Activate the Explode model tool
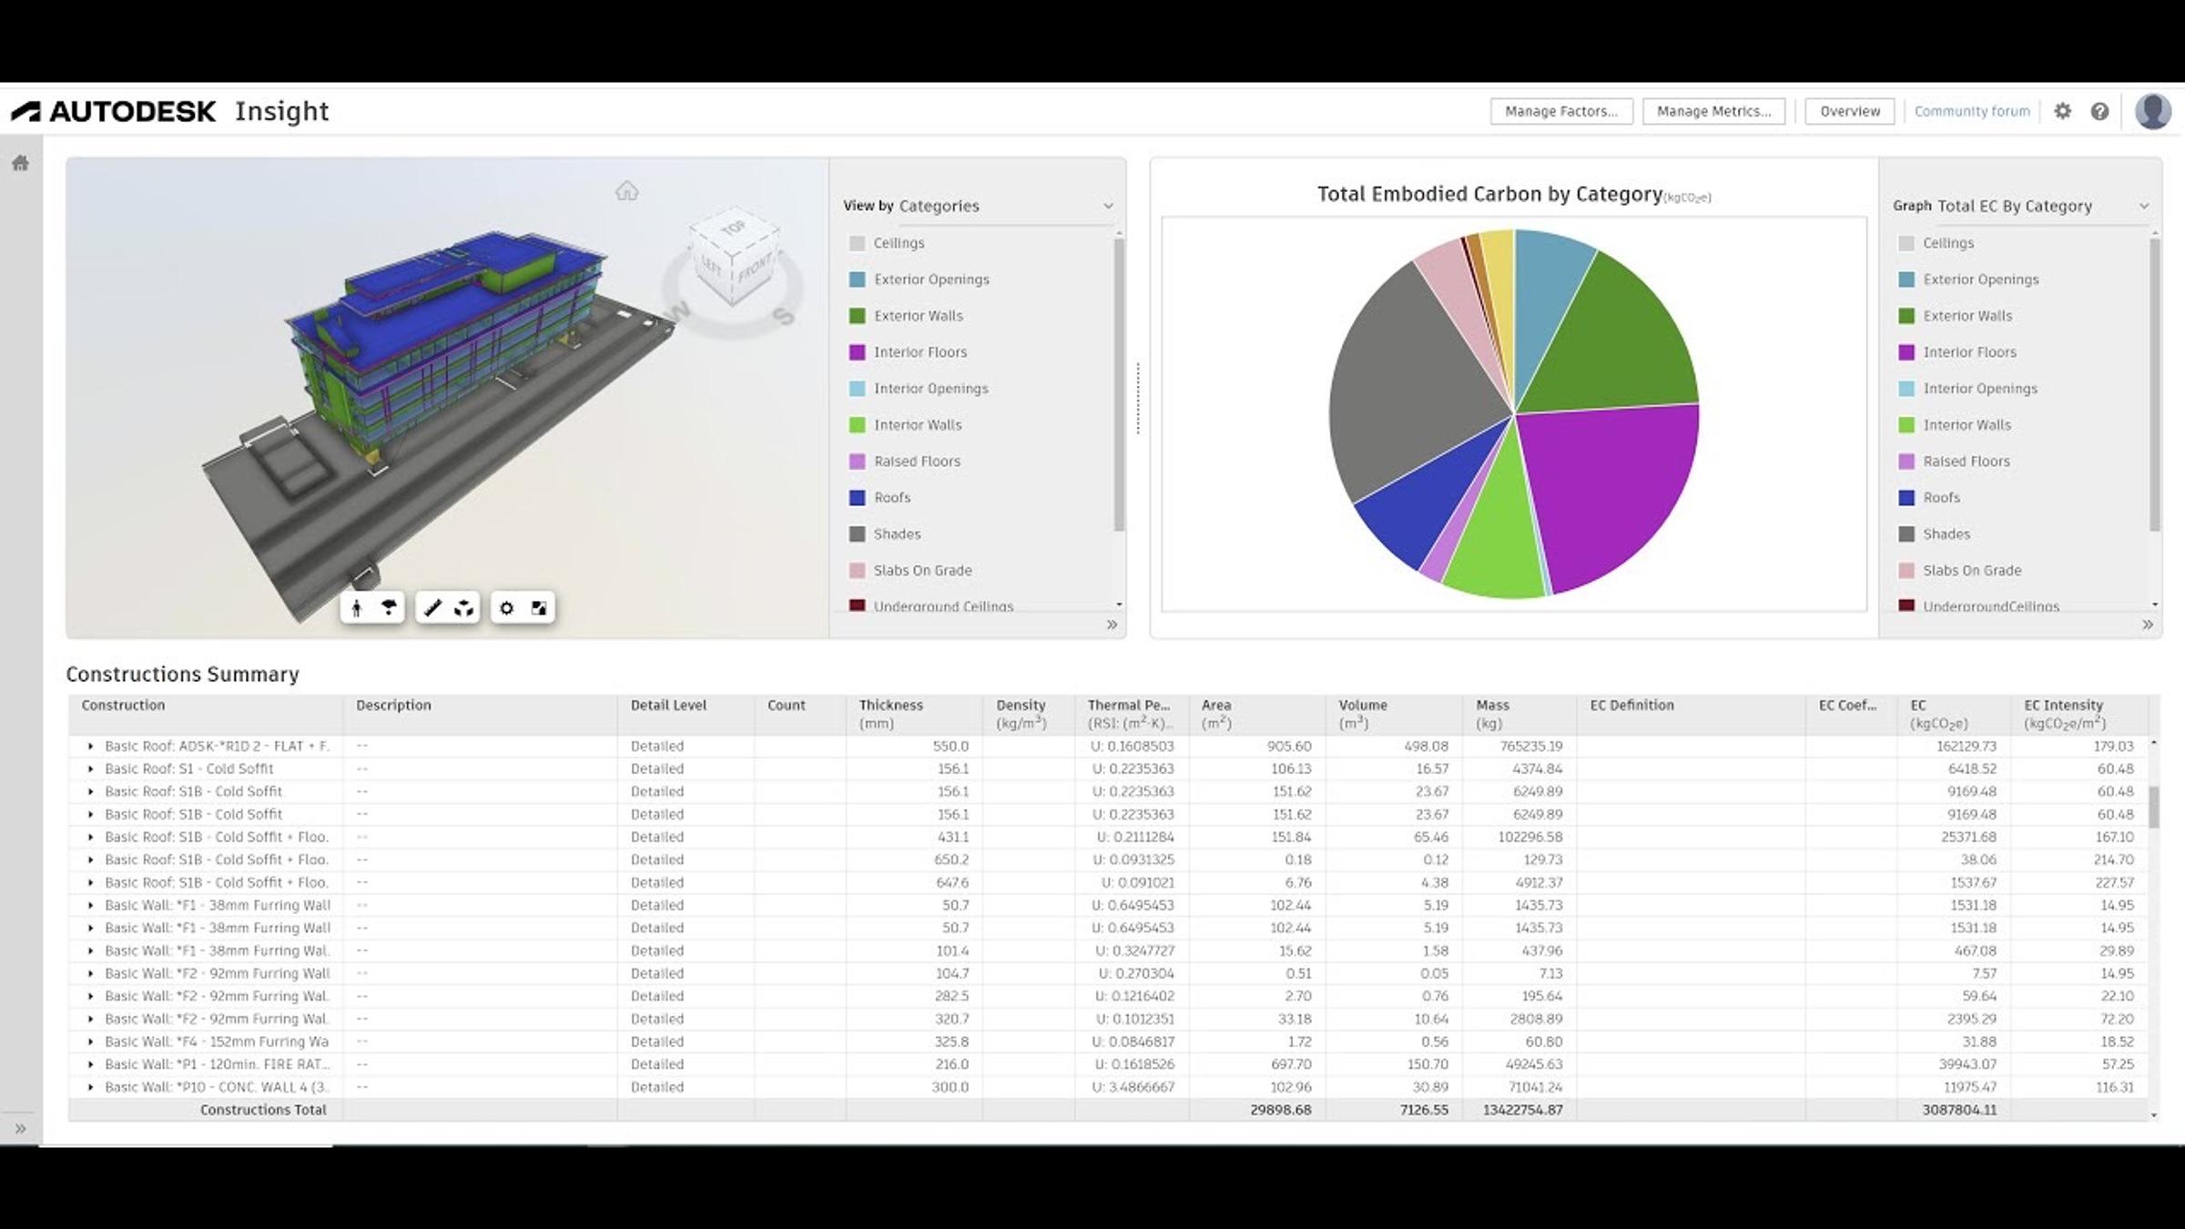This screenshot has width=2185, height=1229. (464, 608)
